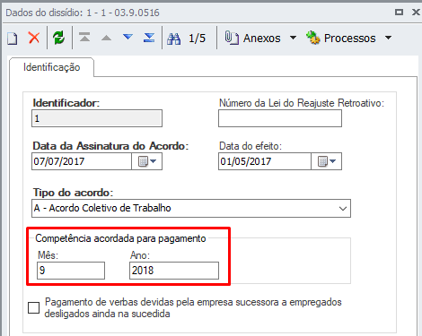Click the Data do efeito date field
Image resolution: width=422 pixels, height=336 pixels.
click(265, 161)
